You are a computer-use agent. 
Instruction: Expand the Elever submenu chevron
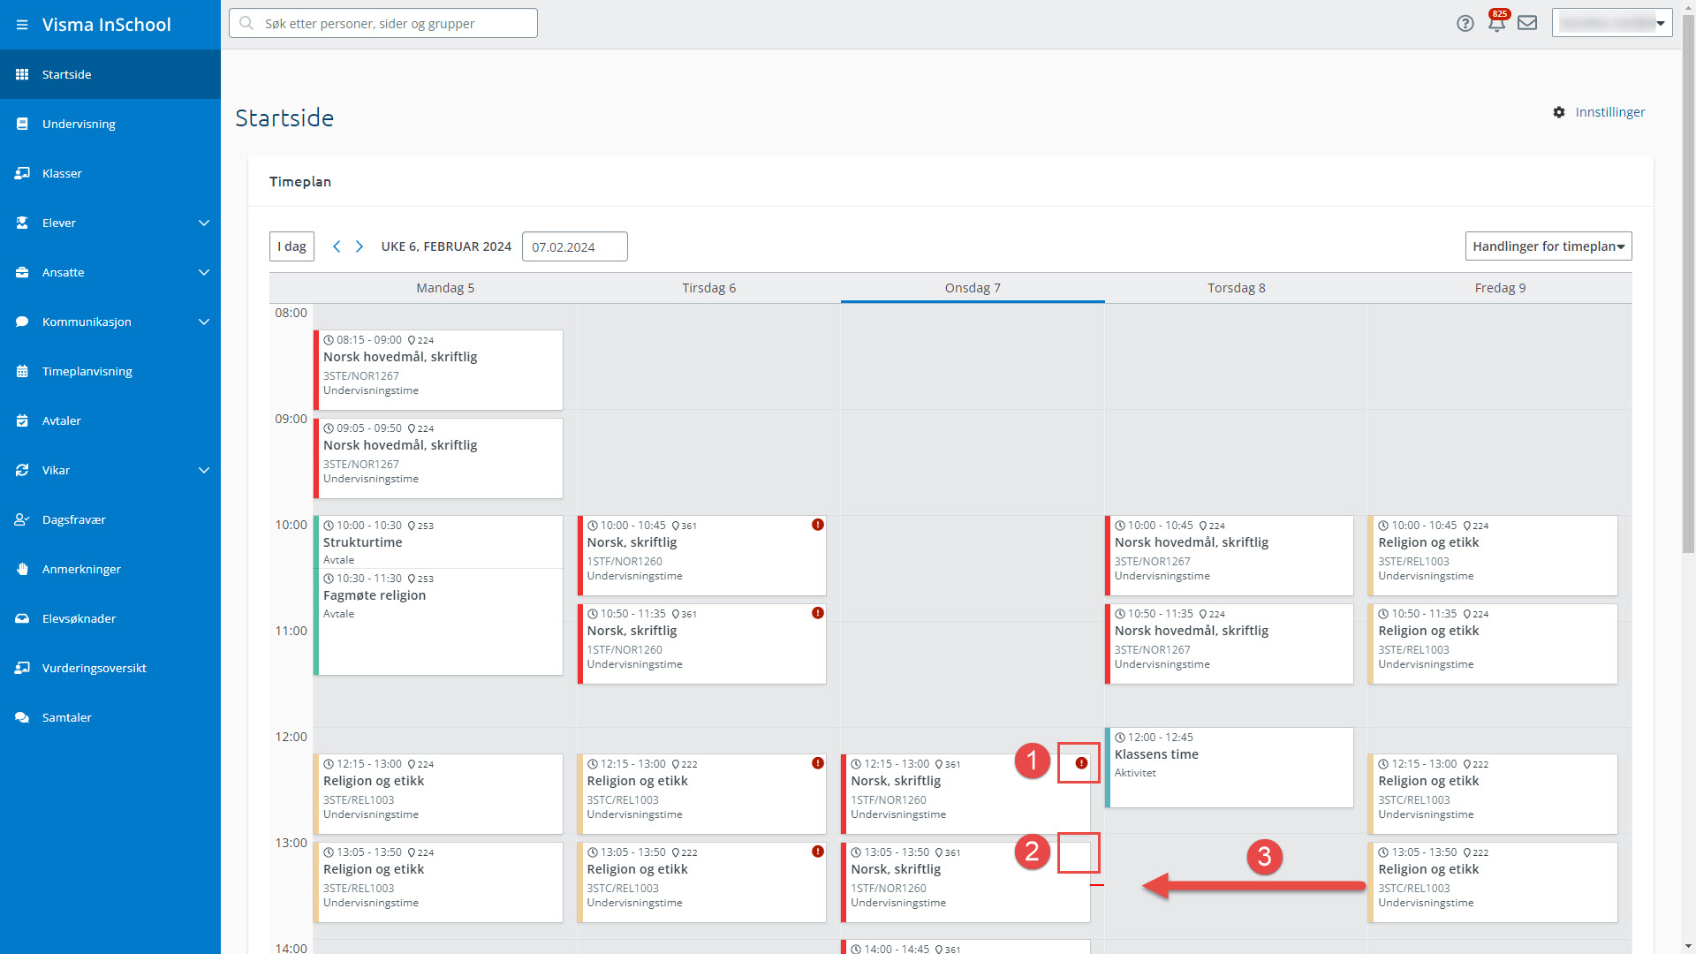coord(204,223)
